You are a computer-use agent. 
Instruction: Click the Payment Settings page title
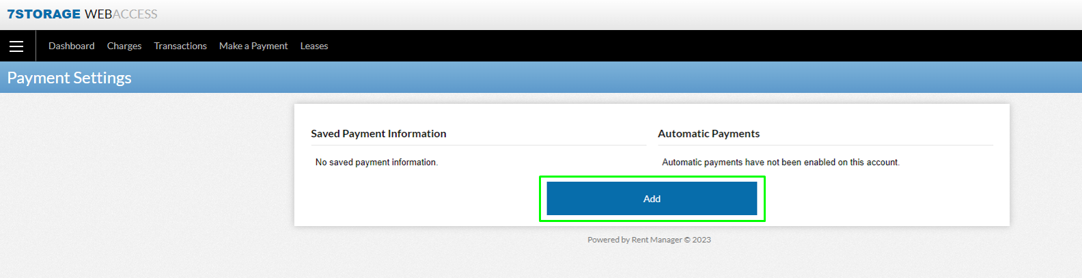(x=70, y=78)
